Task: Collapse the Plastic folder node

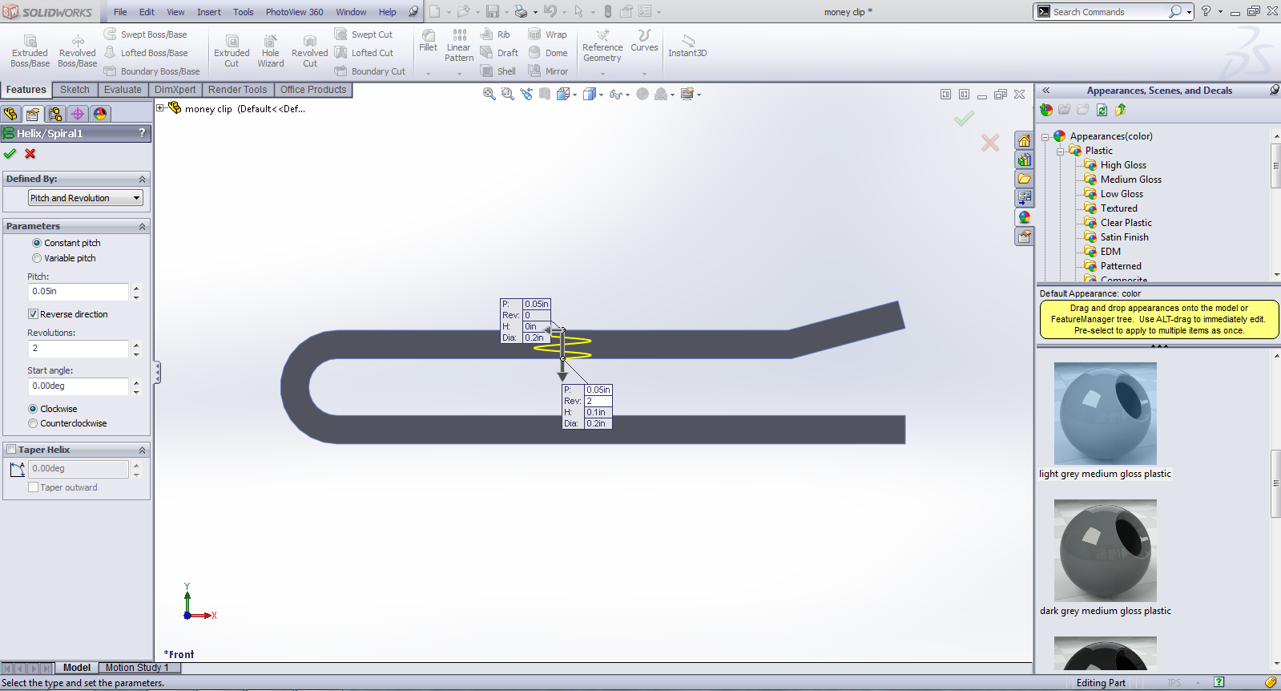Action: point(1060,152)
